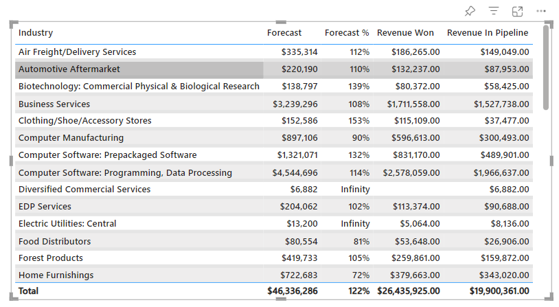Image resolution: width=559 pixels, height=307 pixels.
Task: Pin the table visual to dashboard
Action: (470, 11)
